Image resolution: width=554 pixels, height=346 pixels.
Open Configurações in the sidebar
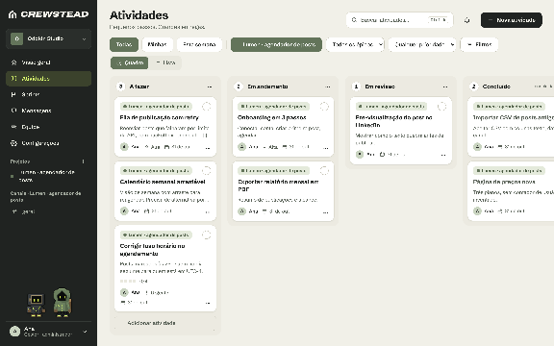tap(48, 143)
